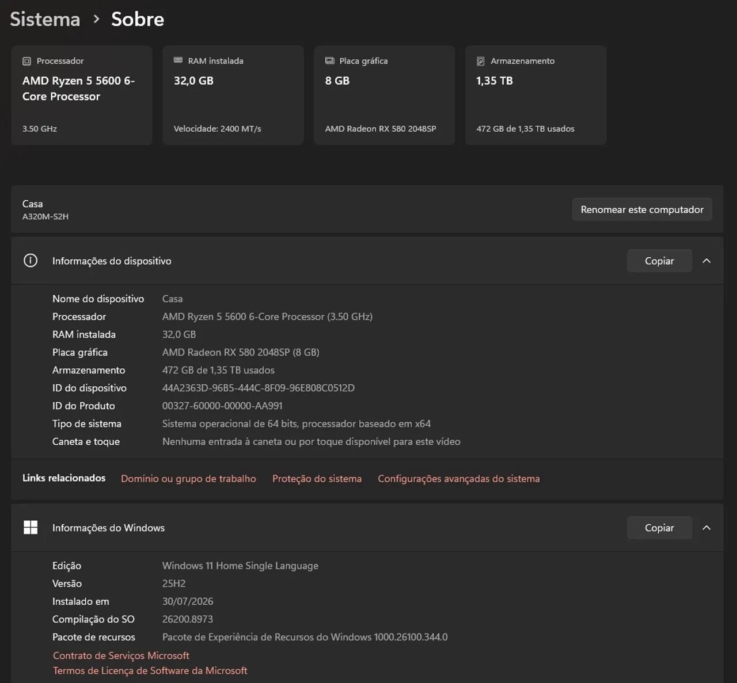
Task: Click the Windows logo icon
Action: point(31,528)
